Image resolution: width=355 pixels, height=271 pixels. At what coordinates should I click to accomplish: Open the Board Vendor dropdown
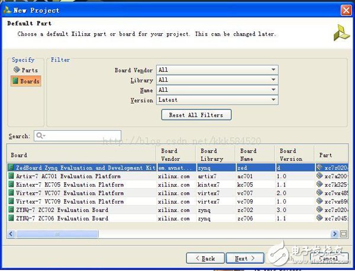coord(217,70)
